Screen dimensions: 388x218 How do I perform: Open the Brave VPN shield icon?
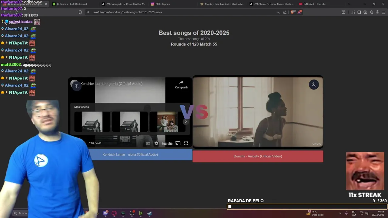(x=377, y=12)
